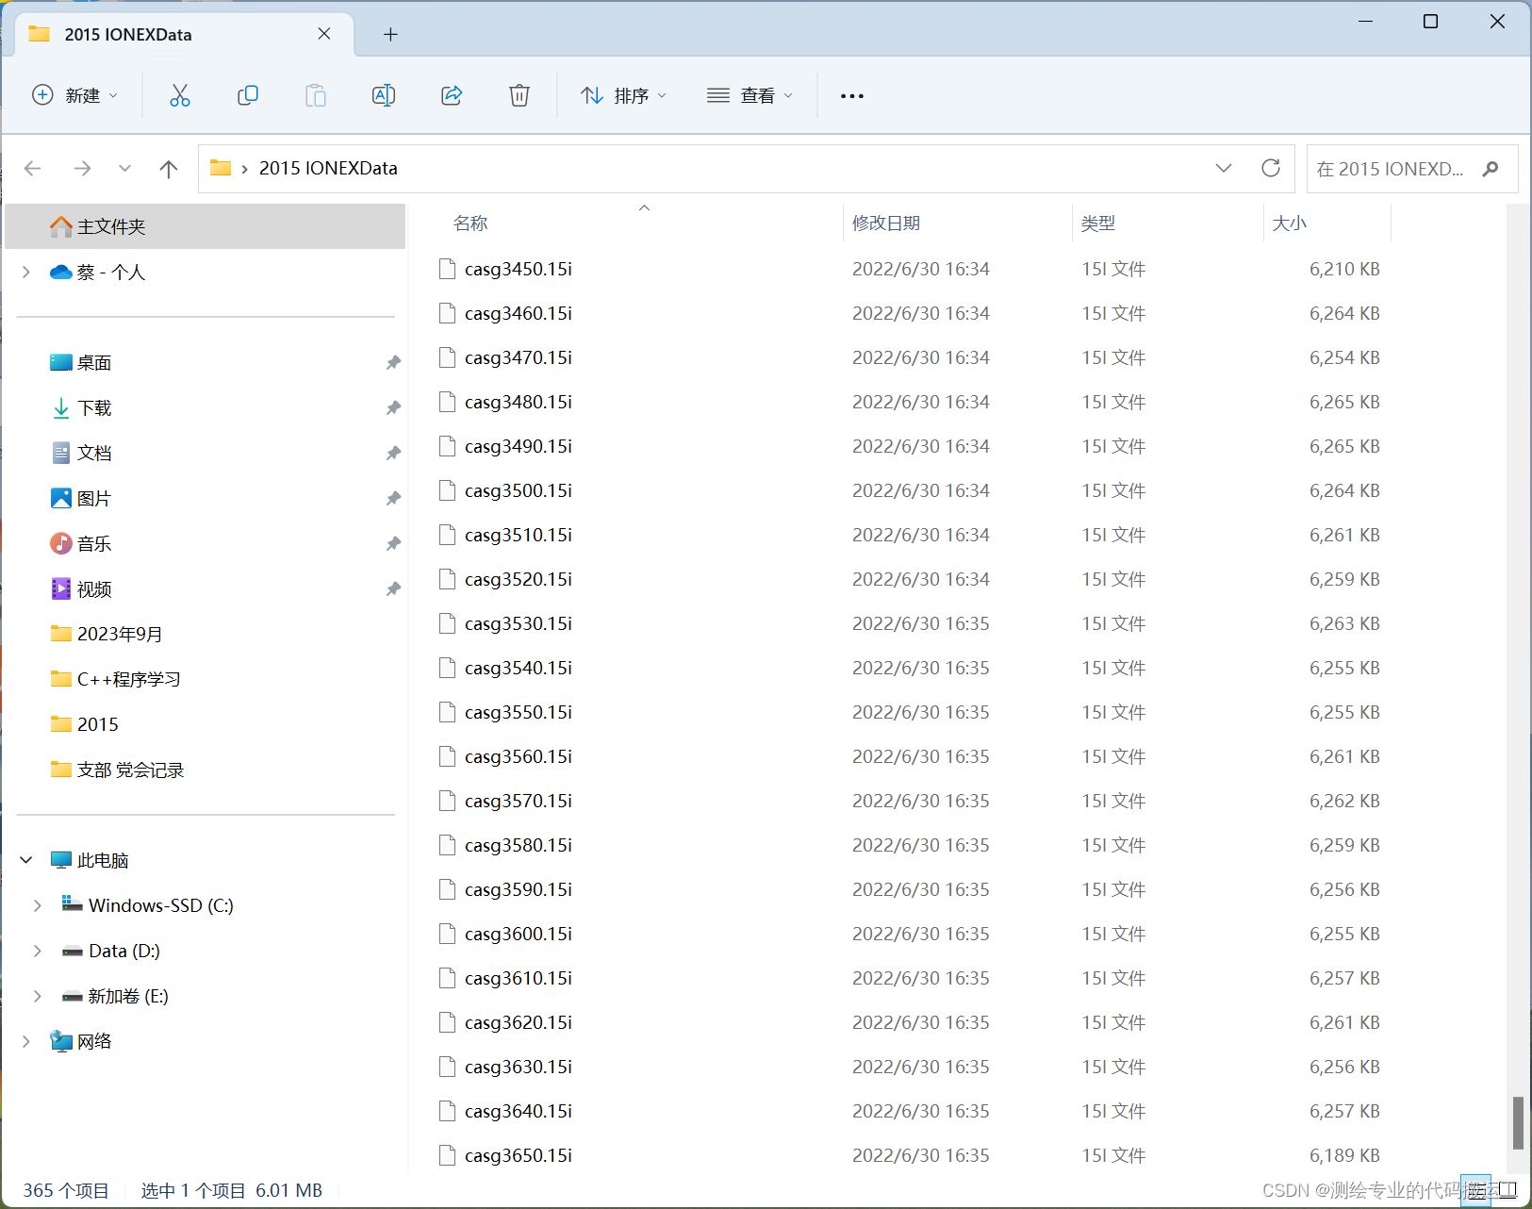Unpin 视频 using its pin icon
Screen dimensions: 1532x1209
point(394,588)
